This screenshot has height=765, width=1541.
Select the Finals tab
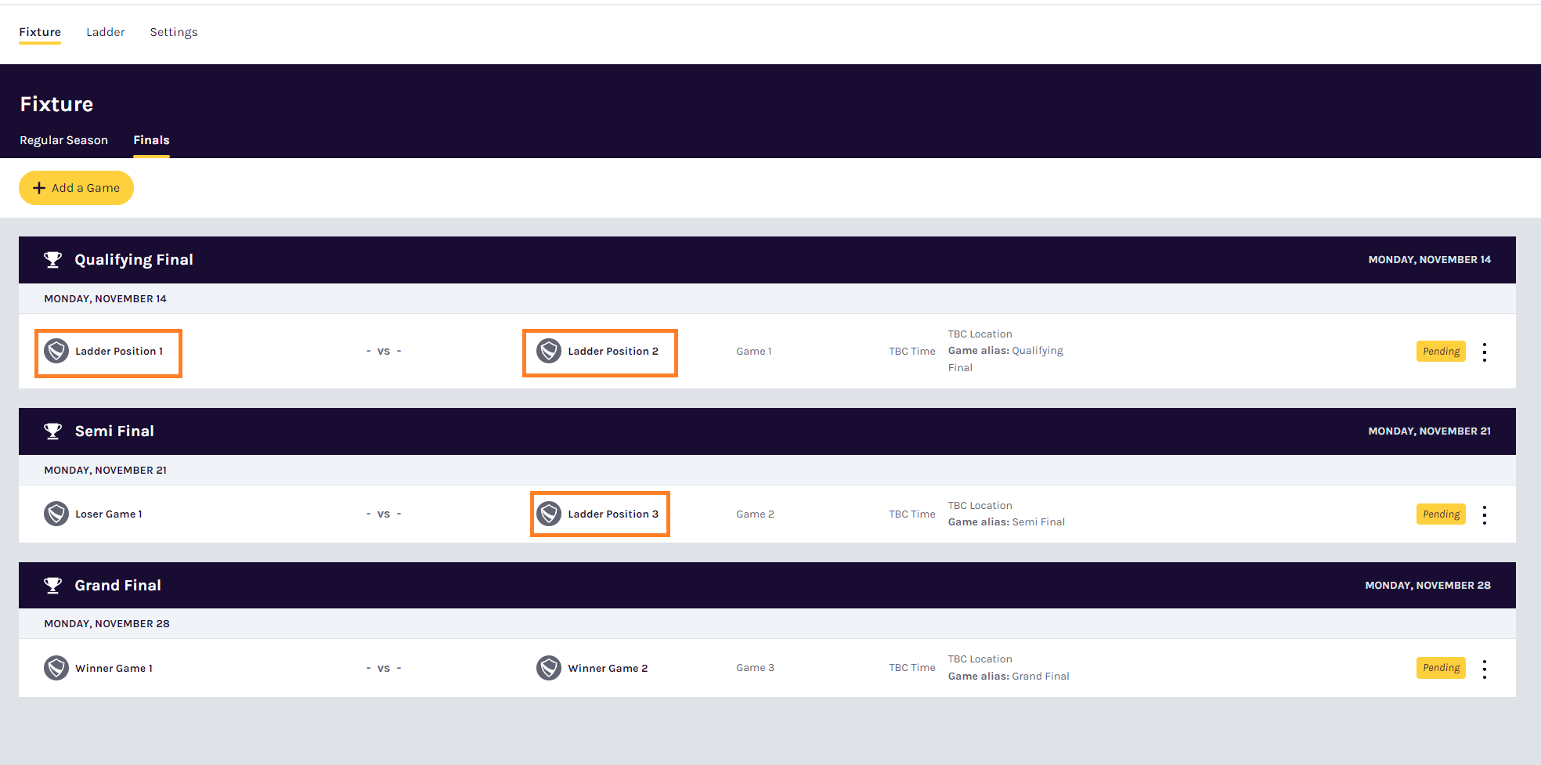pyautogui.click(x=151, y=140)
